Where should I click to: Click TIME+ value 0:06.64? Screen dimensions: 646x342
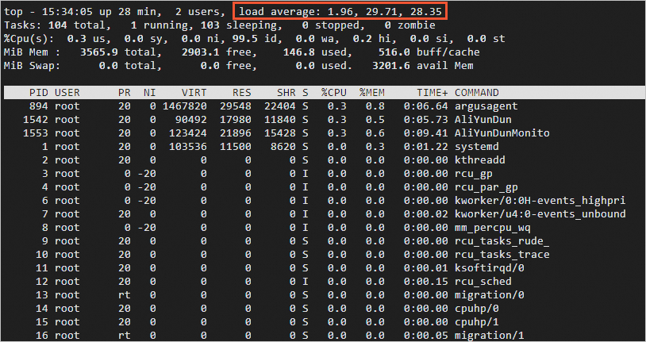click(426, 106)
